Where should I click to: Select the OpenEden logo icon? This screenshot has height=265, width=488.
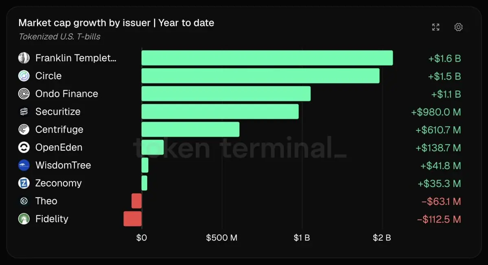[24, 147]
